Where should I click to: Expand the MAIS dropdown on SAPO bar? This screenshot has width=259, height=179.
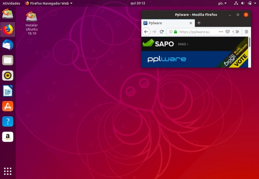183,44
